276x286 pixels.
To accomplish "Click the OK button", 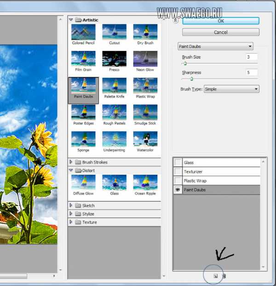I will coord(221,21).
